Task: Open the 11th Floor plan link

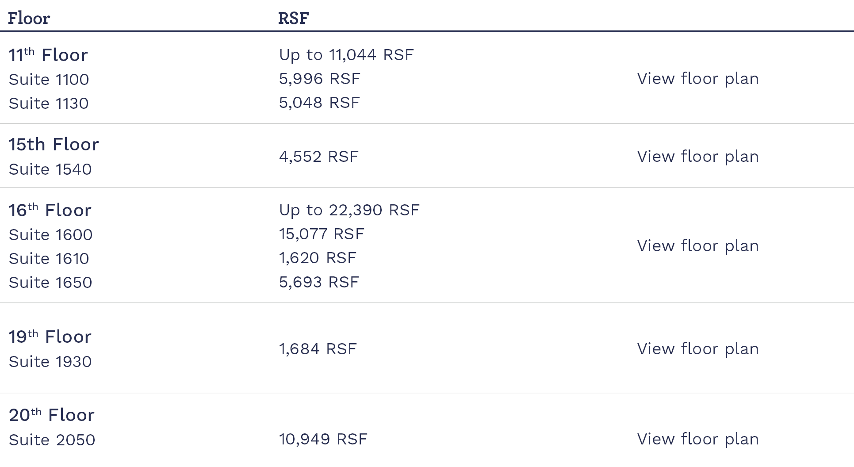Action: tap(697, 79)
